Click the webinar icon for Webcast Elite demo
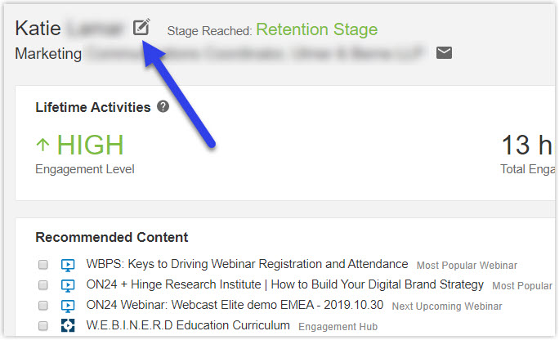This screenshot has height=340, width=559. [x=68, y=306]
